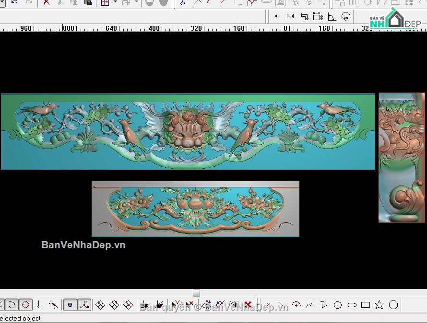Expand dropdown arrow next to 3D box icon
The image size is (427, 323).
[x=136, y=2]
